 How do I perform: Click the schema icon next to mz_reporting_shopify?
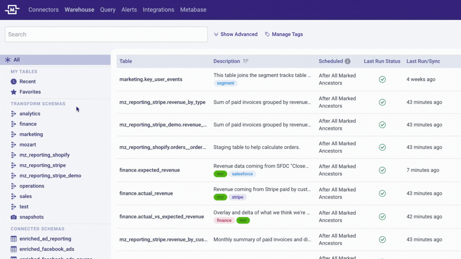[x=14, y=155]
